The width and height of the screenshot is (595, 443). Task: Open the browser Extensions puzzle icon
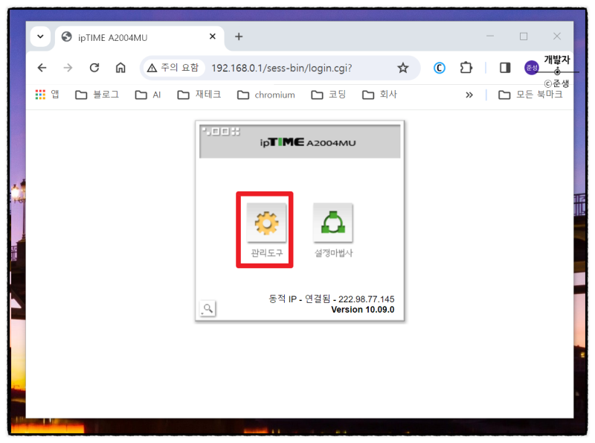pyautogui.click(x=466, y=67)
